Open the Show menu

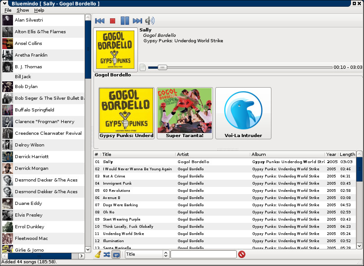(23, 10)
